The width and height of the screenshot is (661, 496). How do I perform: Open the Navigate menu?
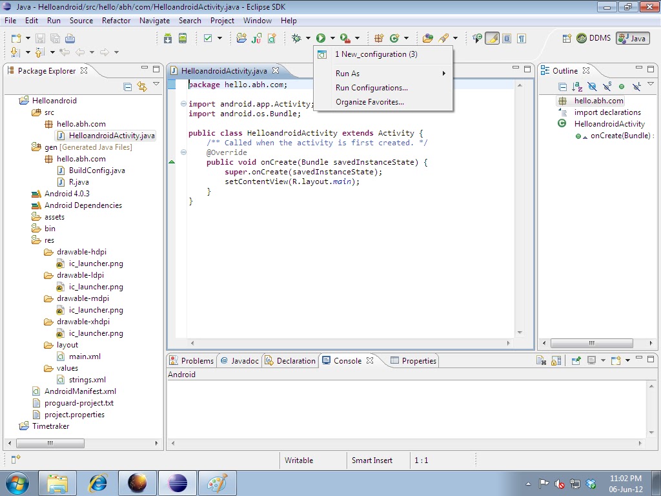154,21
